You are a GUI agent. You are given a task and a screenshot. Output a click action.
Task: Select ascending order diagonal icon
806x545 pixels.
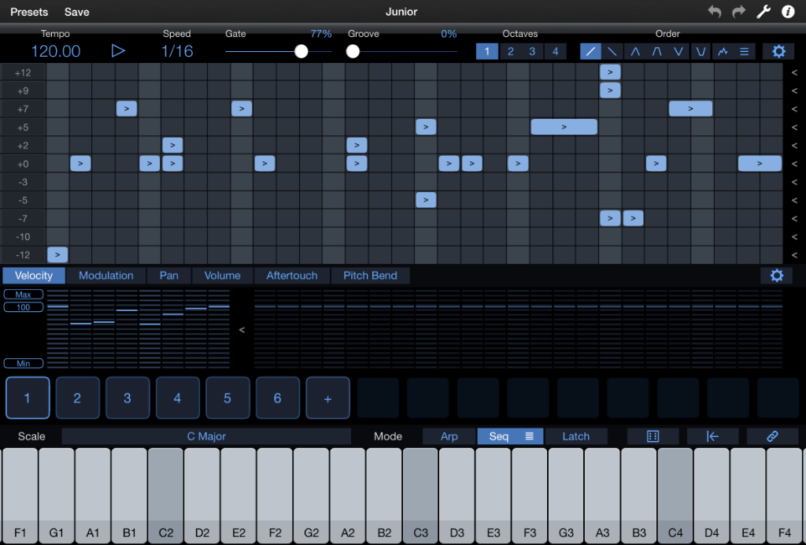590,51
